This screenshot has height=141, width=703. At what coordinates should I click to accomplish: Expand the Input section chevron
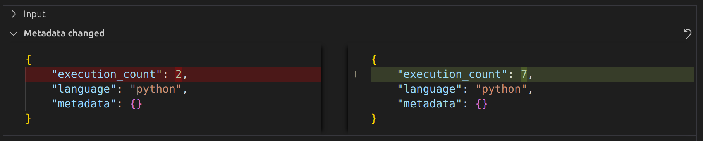pos(14,14)
